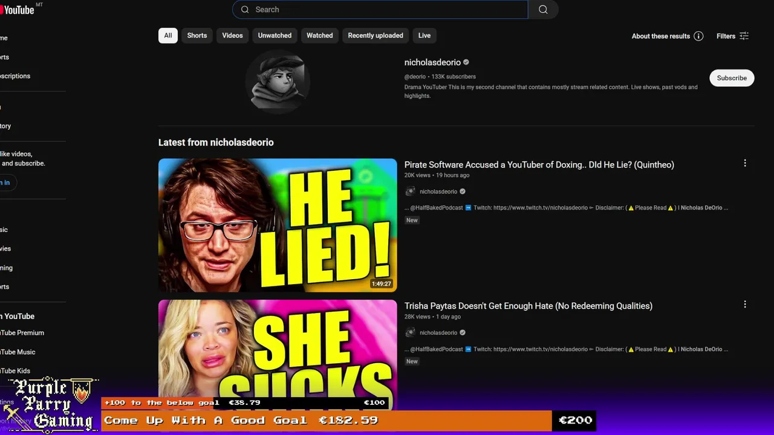
Task: Click the verified badge next to channel name
Action: click(x=466, y=62)
